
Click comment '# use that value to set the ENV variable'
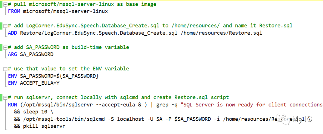(x=68, y=69)
